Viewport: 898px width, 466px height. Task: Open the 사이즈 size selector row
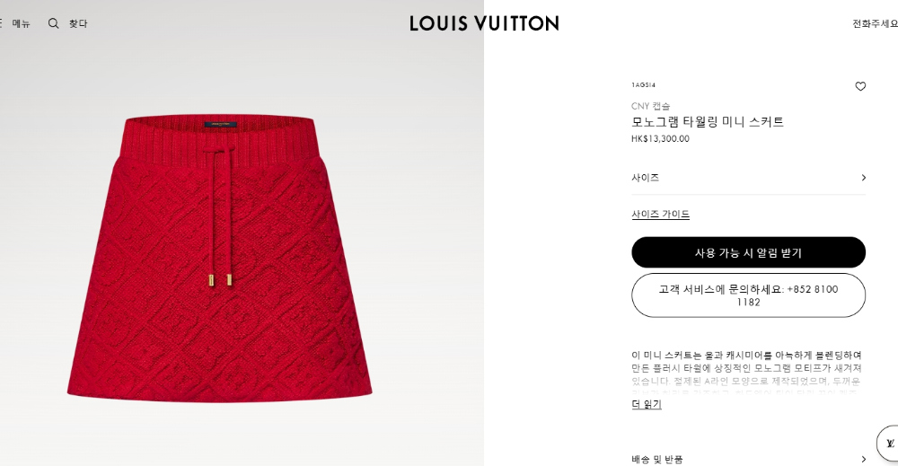tap(749, 178)
